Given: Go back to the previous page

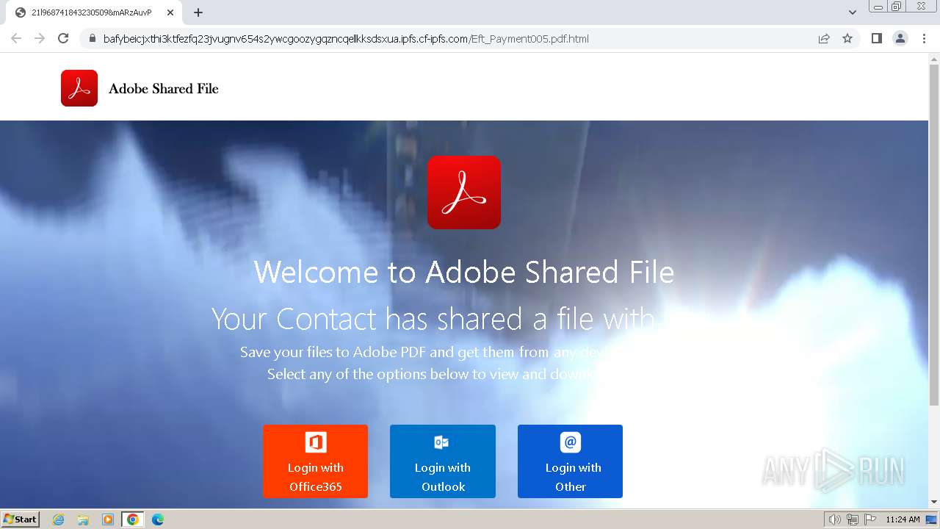Looking at the screenshot, I should (16, 38).
